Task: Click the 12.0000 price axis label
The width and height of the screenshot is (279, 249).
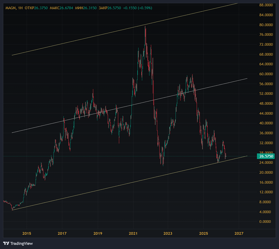Action: pyautogui.click(x=266, y=192)
